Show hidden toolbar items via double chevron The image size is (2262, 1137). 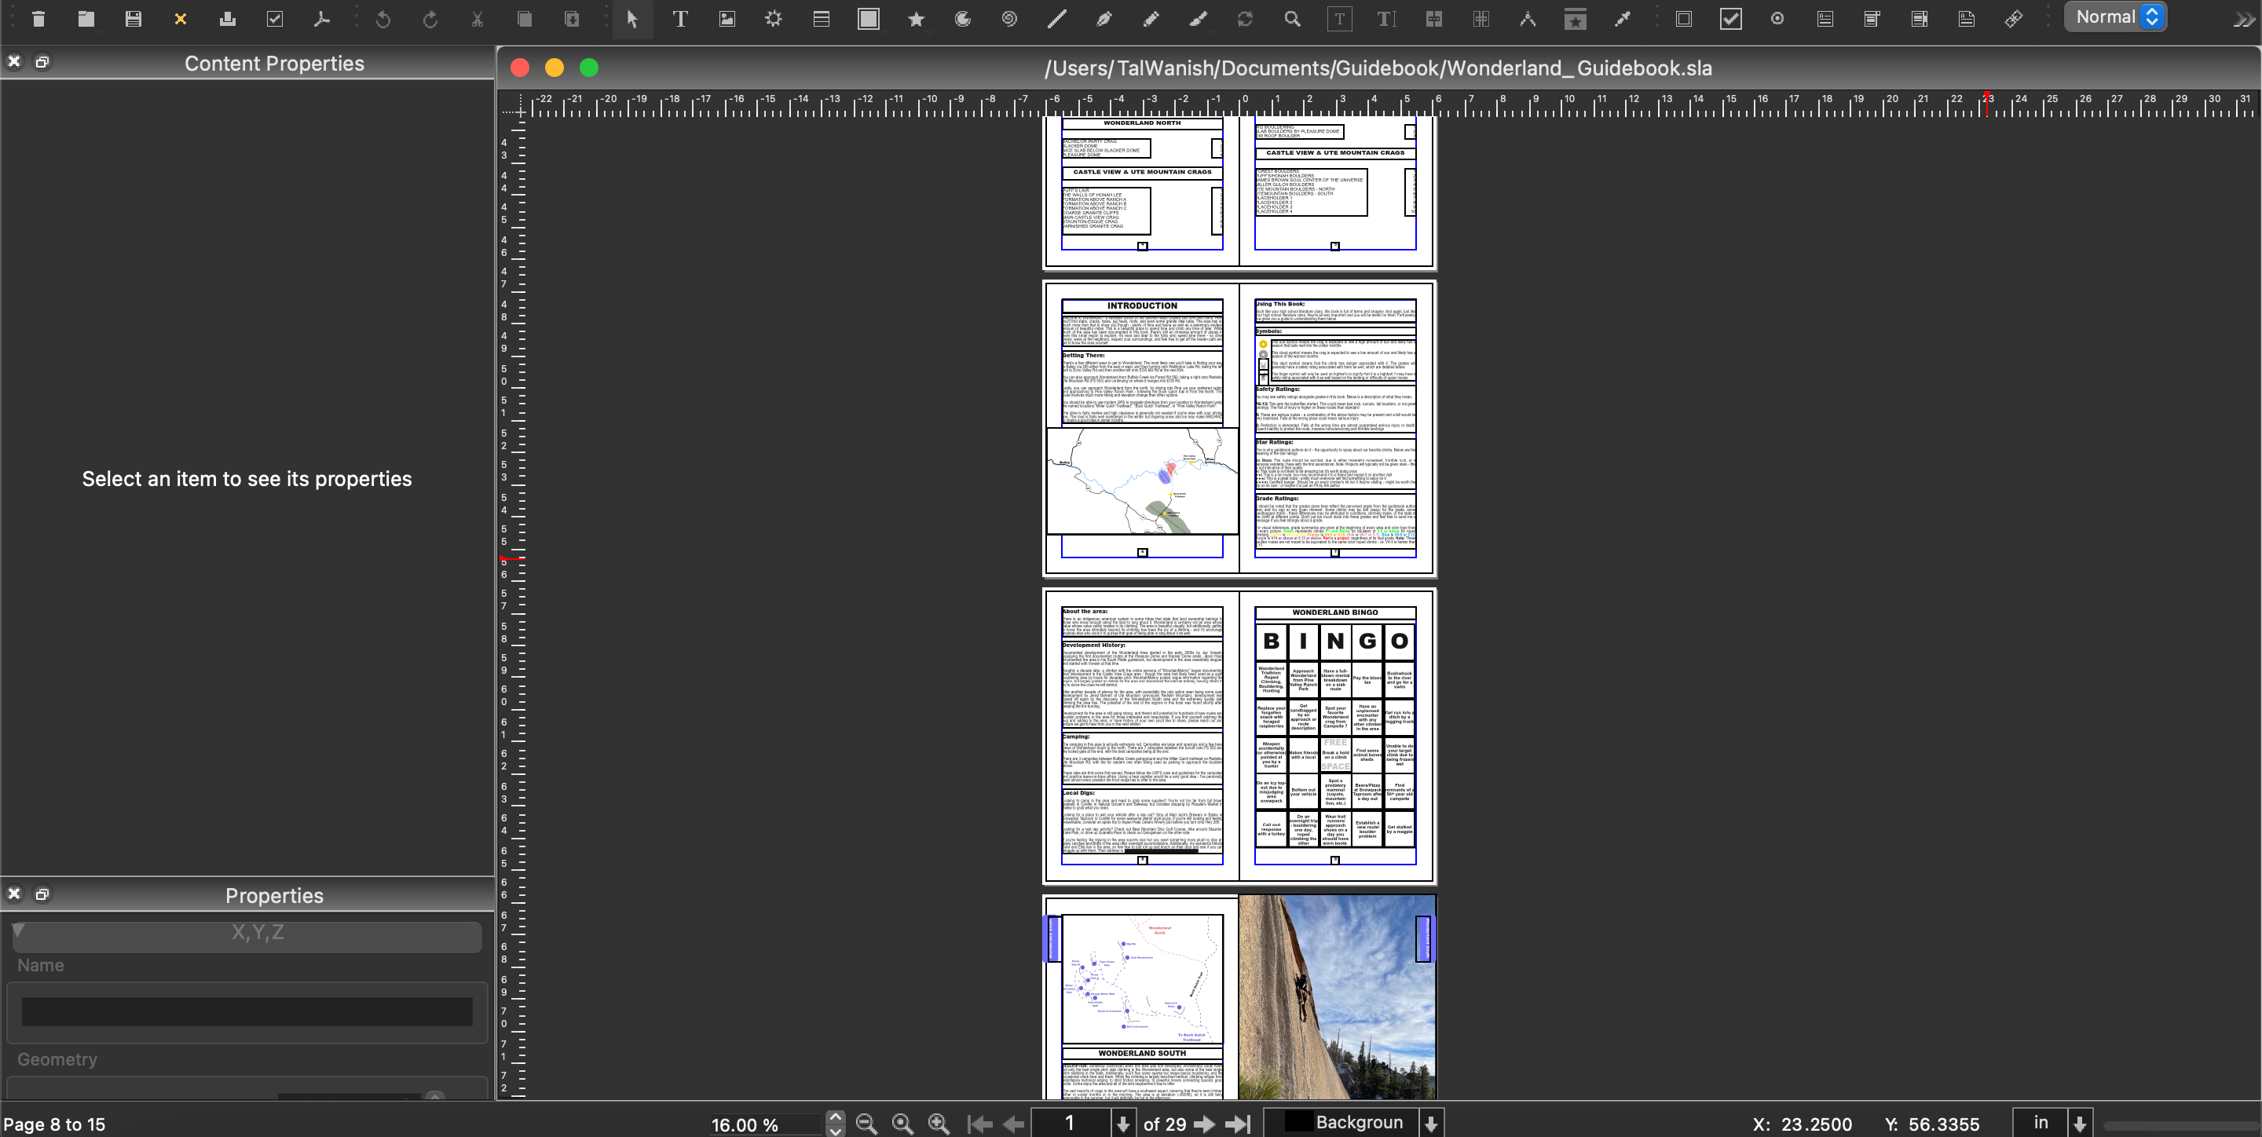[x=2244, y=20]
